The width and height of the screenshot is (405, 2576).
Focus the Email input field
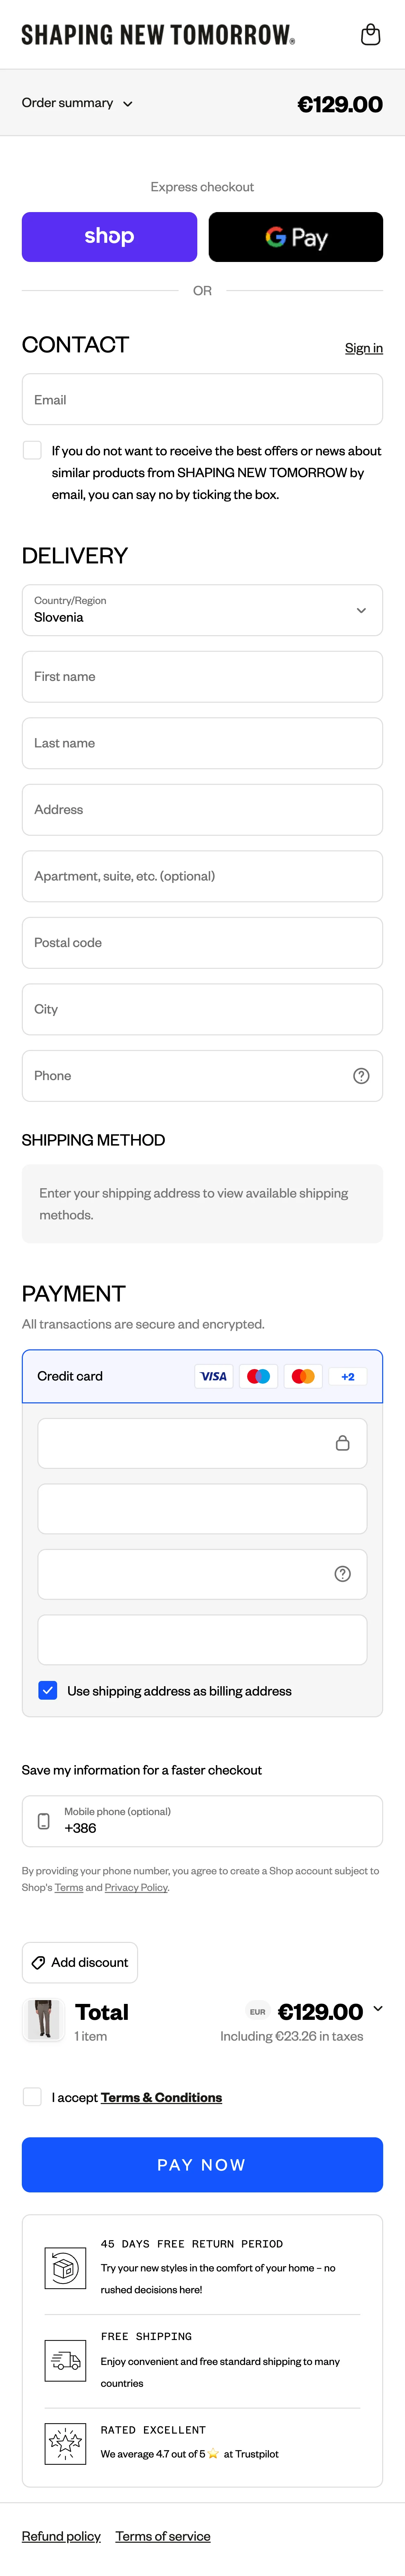(x=202, y=400)
